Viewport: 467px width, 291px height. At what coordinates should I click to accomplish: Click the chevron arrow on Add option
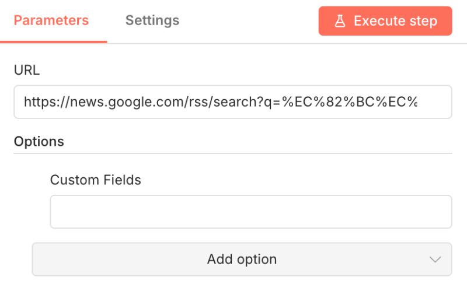434,259
